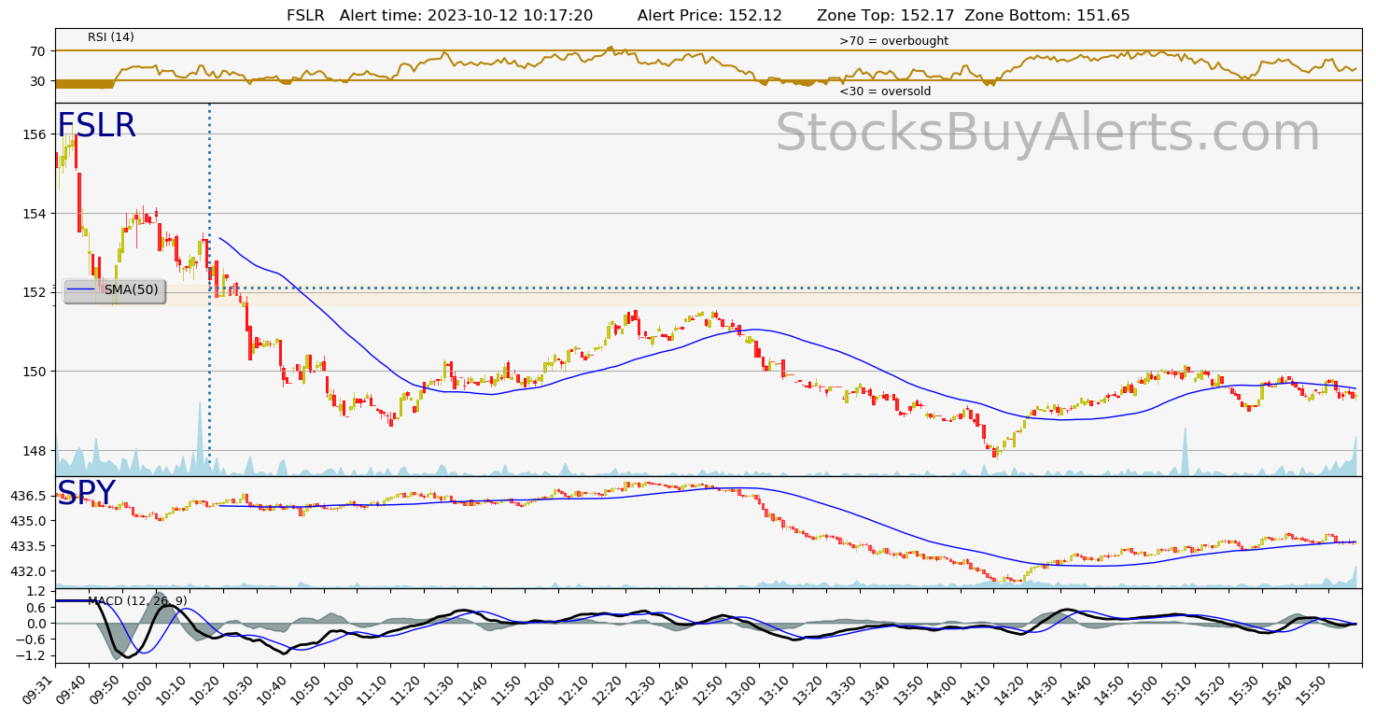Click the FSLR ticker in the chart title
1376x717 pixels.
pos(304,15)
